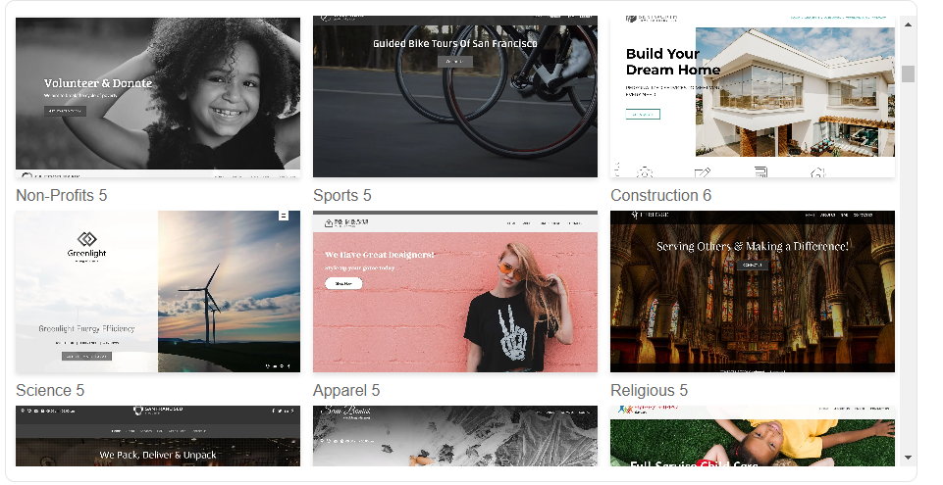
Task: Click hamburger menu icon in Science 5 preview
Action: pos(284,216)
